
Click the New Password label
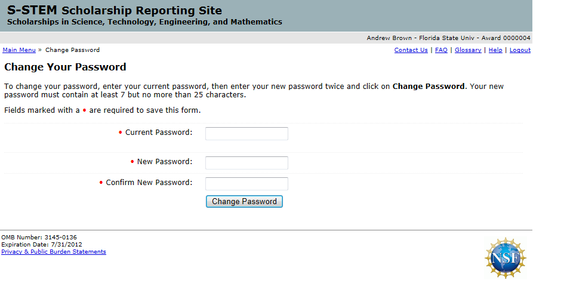164,162
